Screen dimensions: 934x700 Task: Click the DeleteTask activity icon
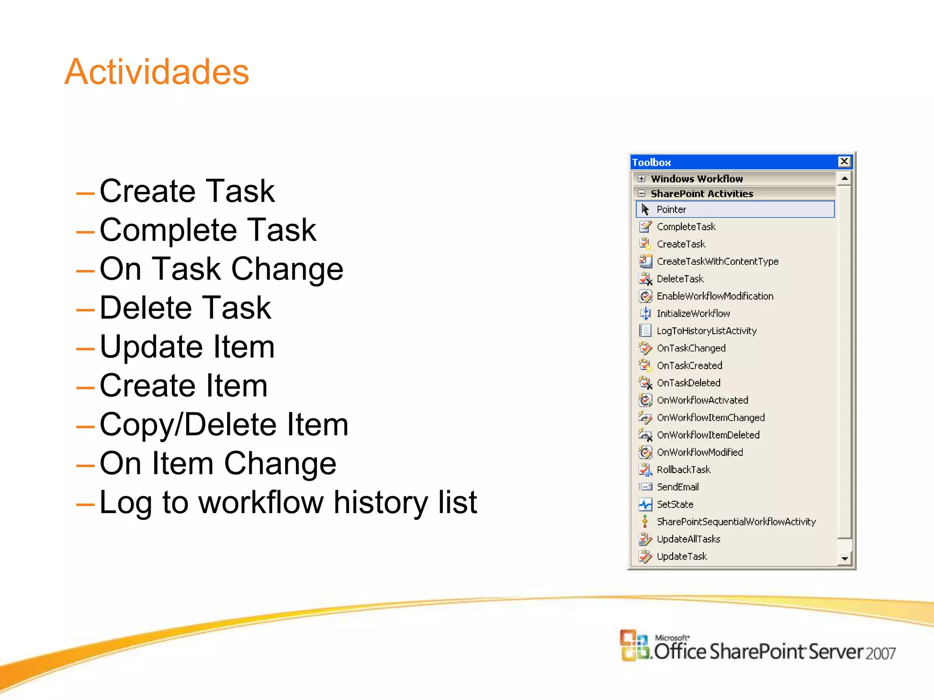(645, 278)
